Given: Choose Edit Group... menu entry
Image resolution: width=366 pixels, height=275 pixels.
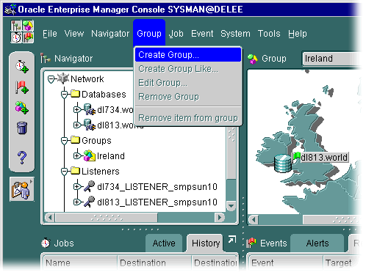Looking at the screenshot, I should (188, 83).
